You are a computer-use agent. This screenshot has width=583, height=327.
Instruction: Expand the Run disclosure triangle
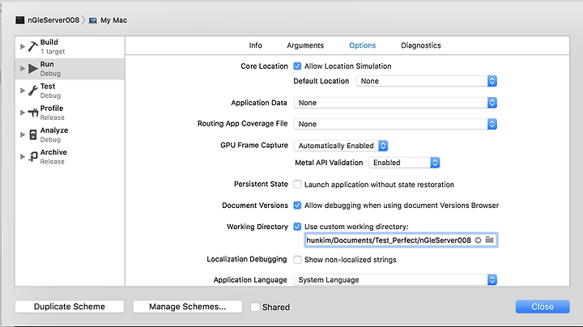click(23, 68)
